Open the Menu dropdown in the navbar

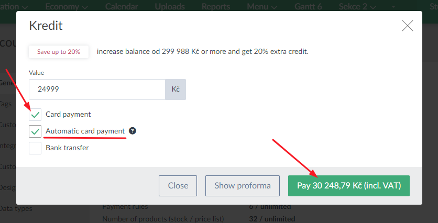click(x=262, y=6)
